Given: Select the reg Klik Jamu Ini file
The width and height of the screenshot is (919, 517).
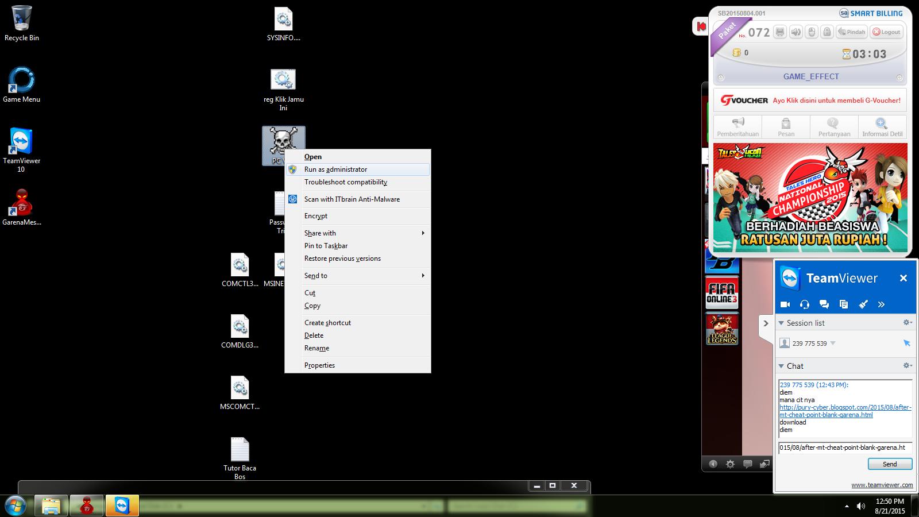Looking at the screenshot, I should 283,89.
